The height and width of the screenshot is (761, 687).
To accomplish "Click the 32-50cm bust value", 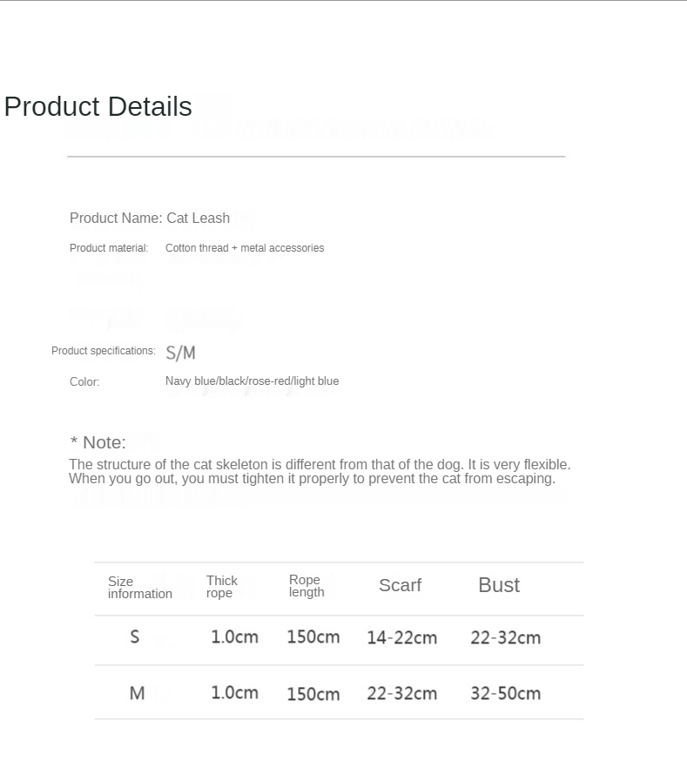I will pos(505,693).
